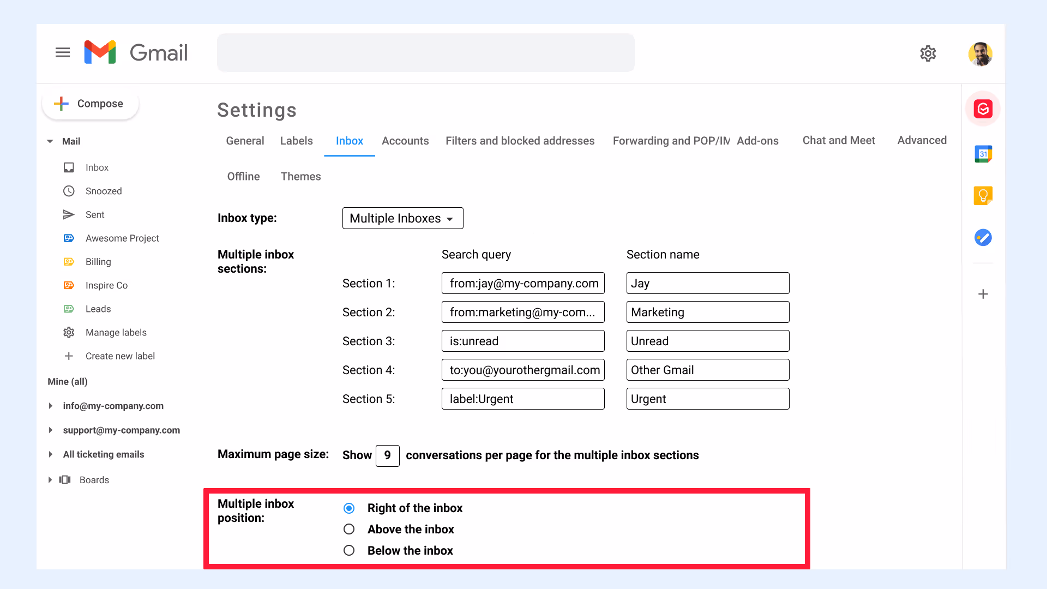Open Filters and blocked addresses tab
The width and height of the screenshot is (1047, 589).
point(520,141)
